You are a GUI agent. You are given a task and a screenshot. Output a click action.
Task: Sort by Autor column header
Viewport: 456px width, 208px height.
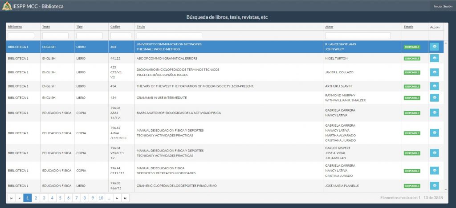(x=329, y=27)
